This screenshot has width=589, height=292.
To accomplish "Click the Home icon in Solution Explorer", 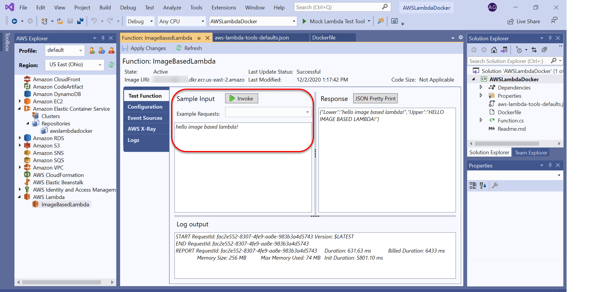I will coord(494,50).
